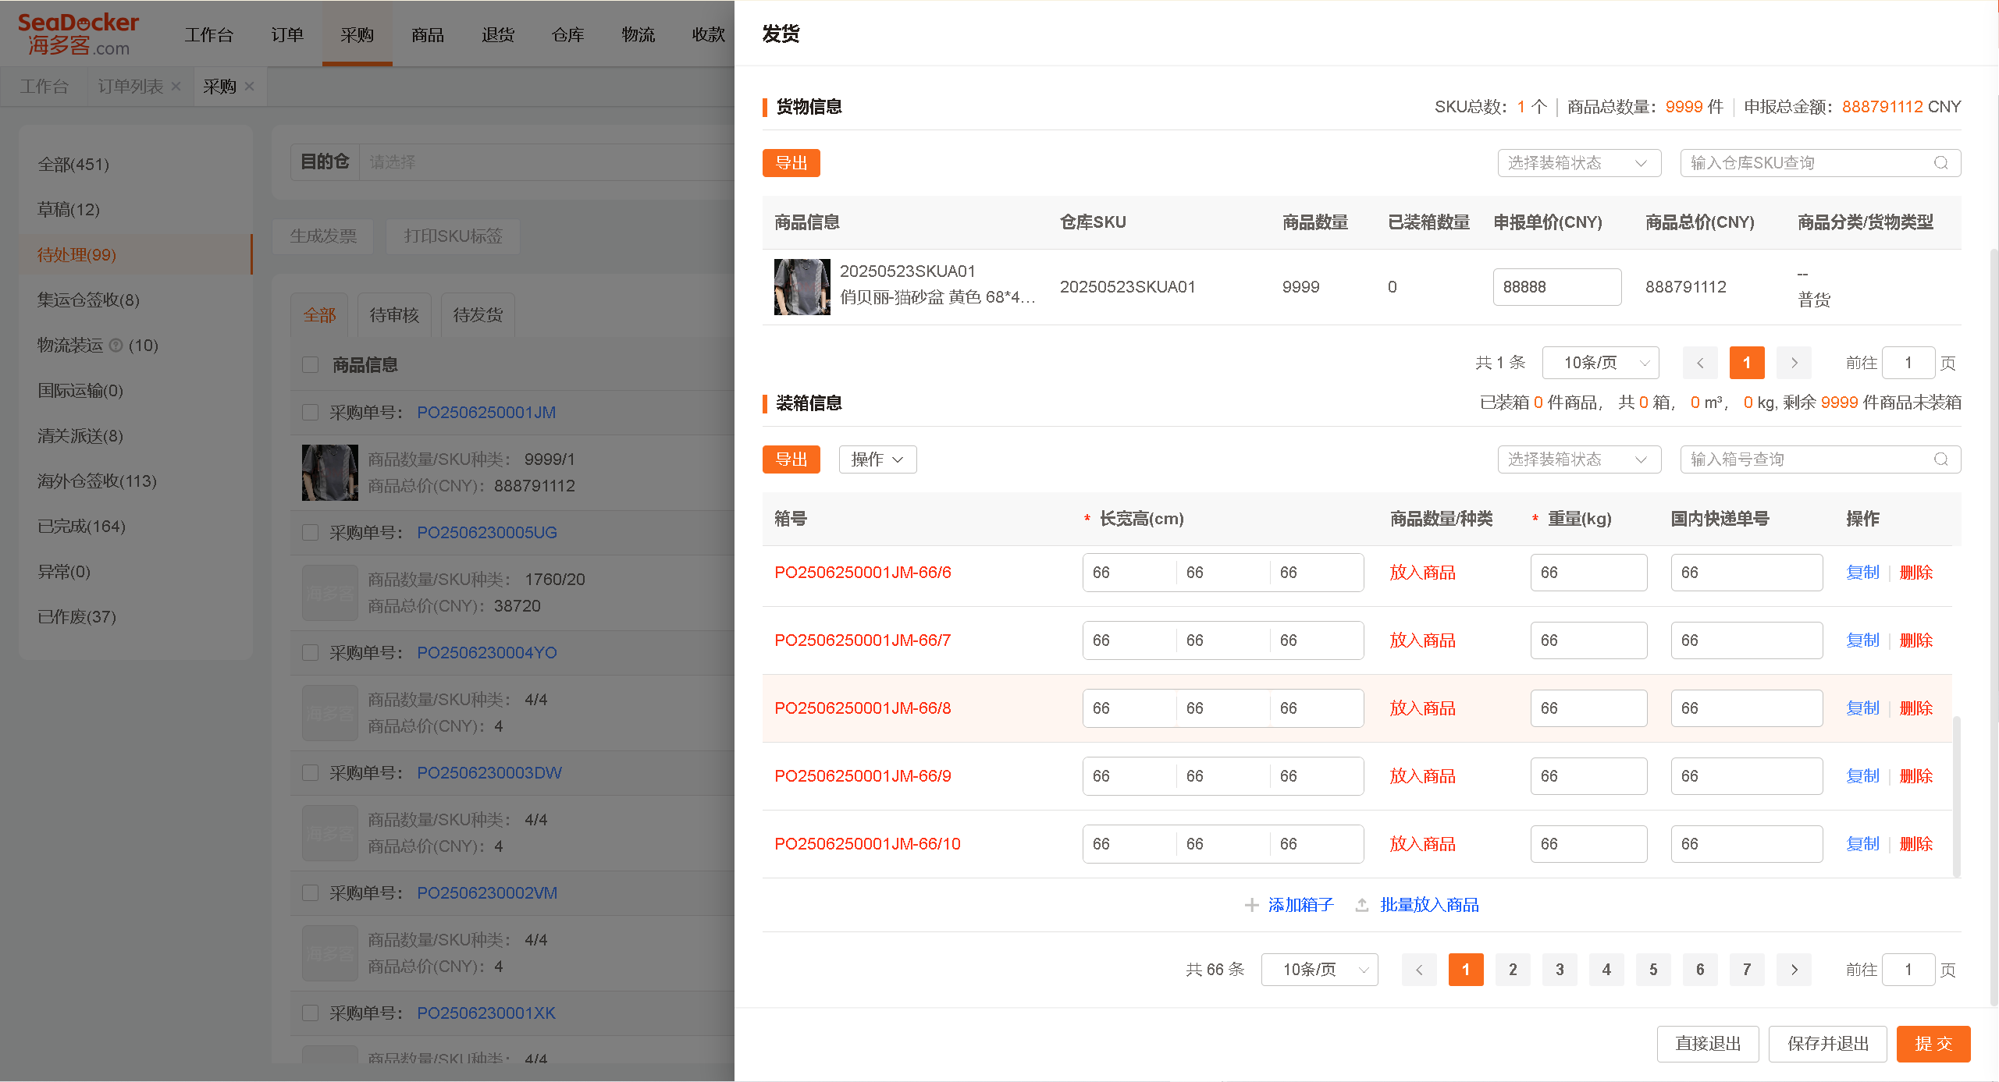This screenshot has height=1082, width=1999.
Task: Open the 采购 top menu
Action: pos(357,34)
